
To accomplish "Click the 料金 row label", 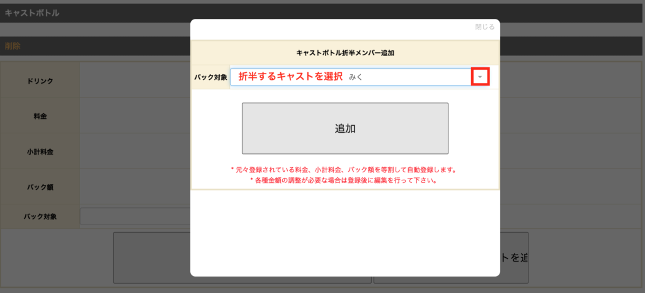I will (x=40, y=116).
